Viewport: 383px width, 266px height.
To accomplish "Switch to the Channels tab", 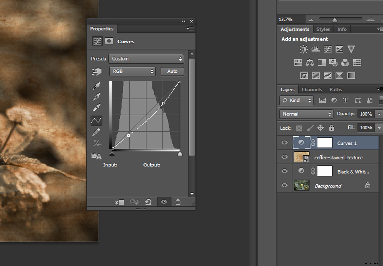I will pyautogui.click(x=312, y=89).
